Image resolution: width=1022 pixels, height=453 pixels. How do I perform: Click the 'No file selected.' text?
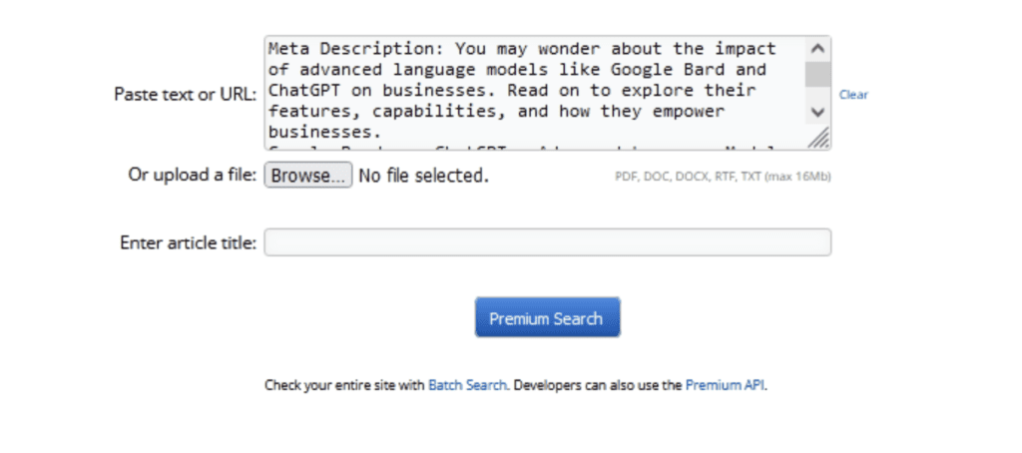pyautogui.click(x=423, y=176)
